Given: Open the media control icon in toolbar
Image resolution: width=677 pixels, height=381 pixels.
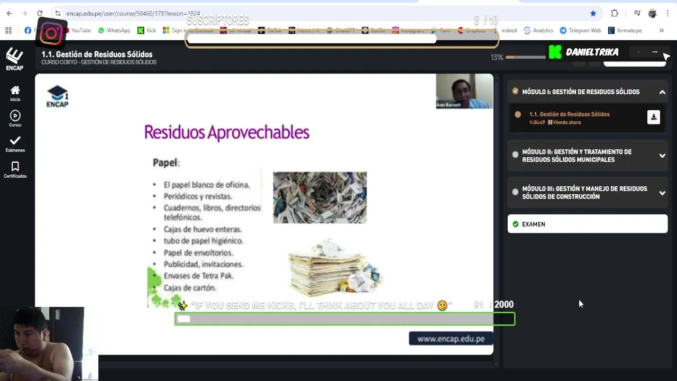Looking at the screenshot, I should [637, 13].
